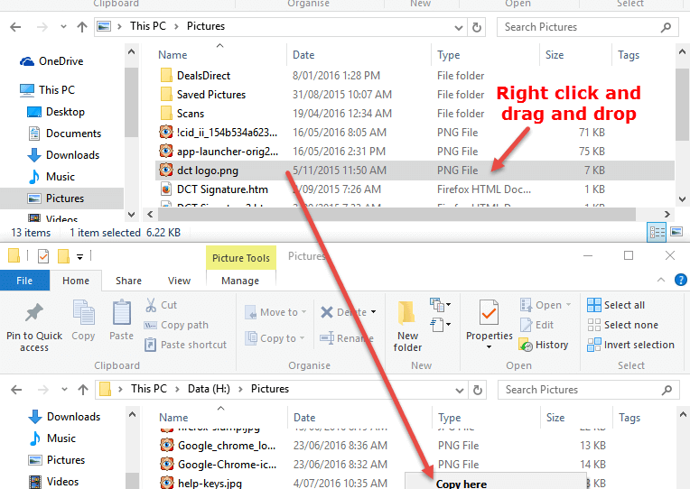Click Data (H:) in lower address bar
Viewport: 690px width, 489px height.
(x=209, y=389)
